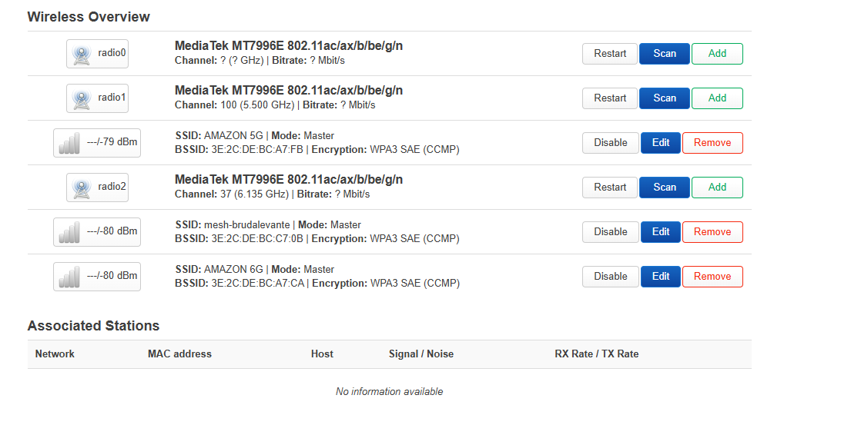
Task: Disable the mesh-brudalevante network
Action: [x=611, y=232]
